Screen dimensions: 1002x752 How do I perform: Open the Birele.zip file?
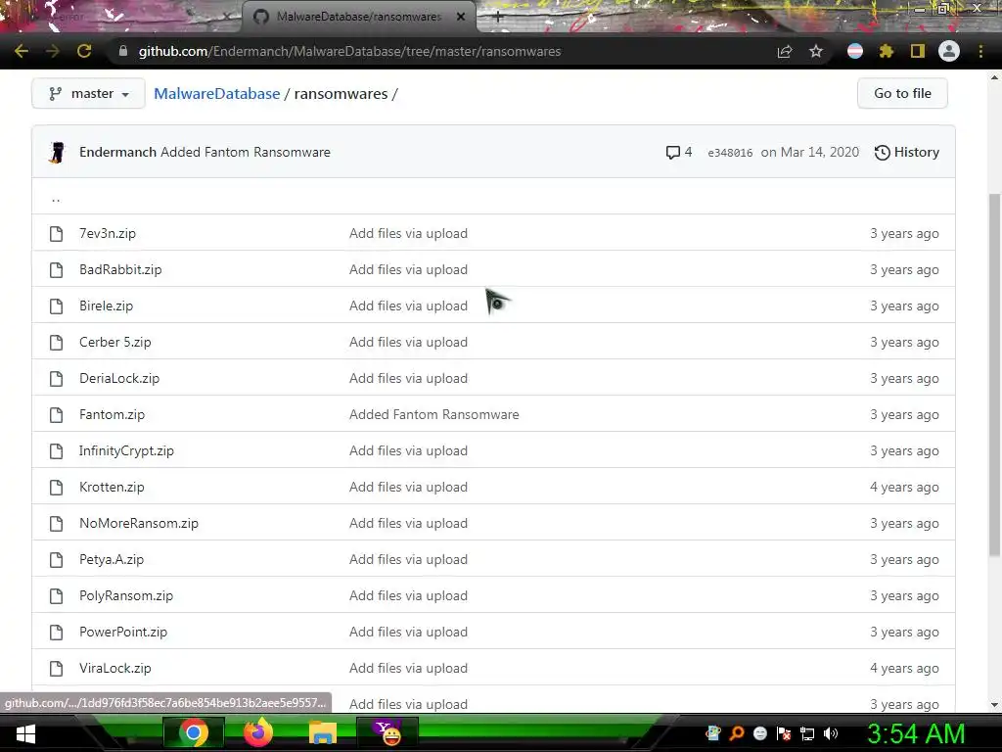pyautogui.click(x=106, y=305)
